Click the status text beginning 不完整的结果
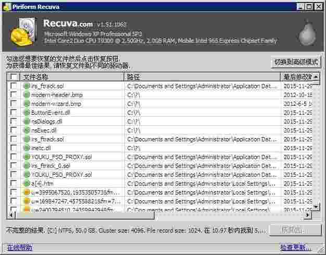The image size is (326, 255). point(136,230)
